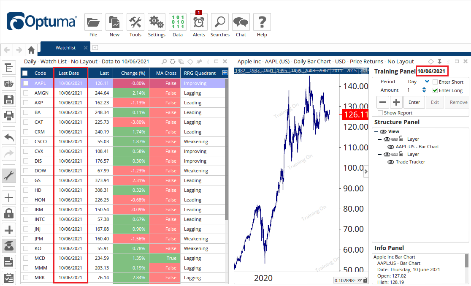Open the Data menu

[178, 22]
